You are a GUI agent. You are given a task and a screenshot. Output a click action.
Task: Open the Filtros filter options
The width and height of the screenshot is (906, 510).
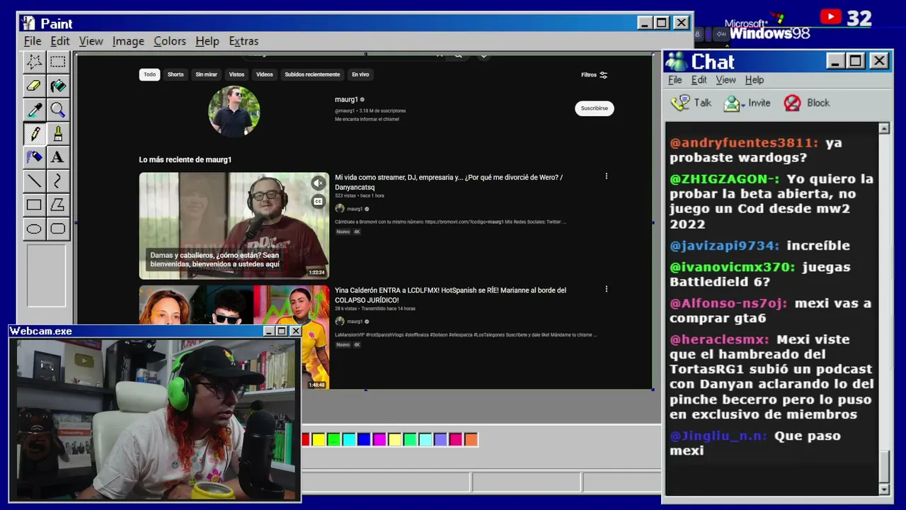[594, 74]
